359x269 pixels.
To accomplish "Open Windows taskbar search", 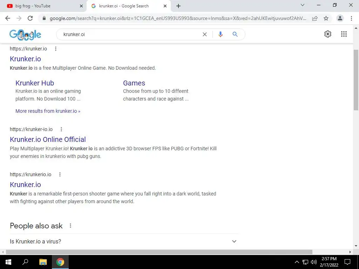I will [x=25, y=262].
